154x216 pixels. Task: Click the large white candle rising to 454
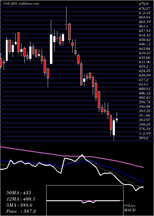[51, 49]
